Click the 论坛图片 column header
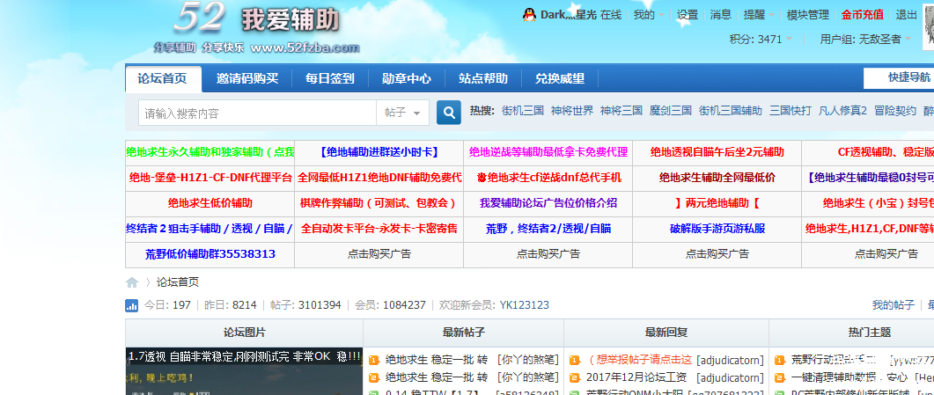934x395 pixels. click(244, 333)
